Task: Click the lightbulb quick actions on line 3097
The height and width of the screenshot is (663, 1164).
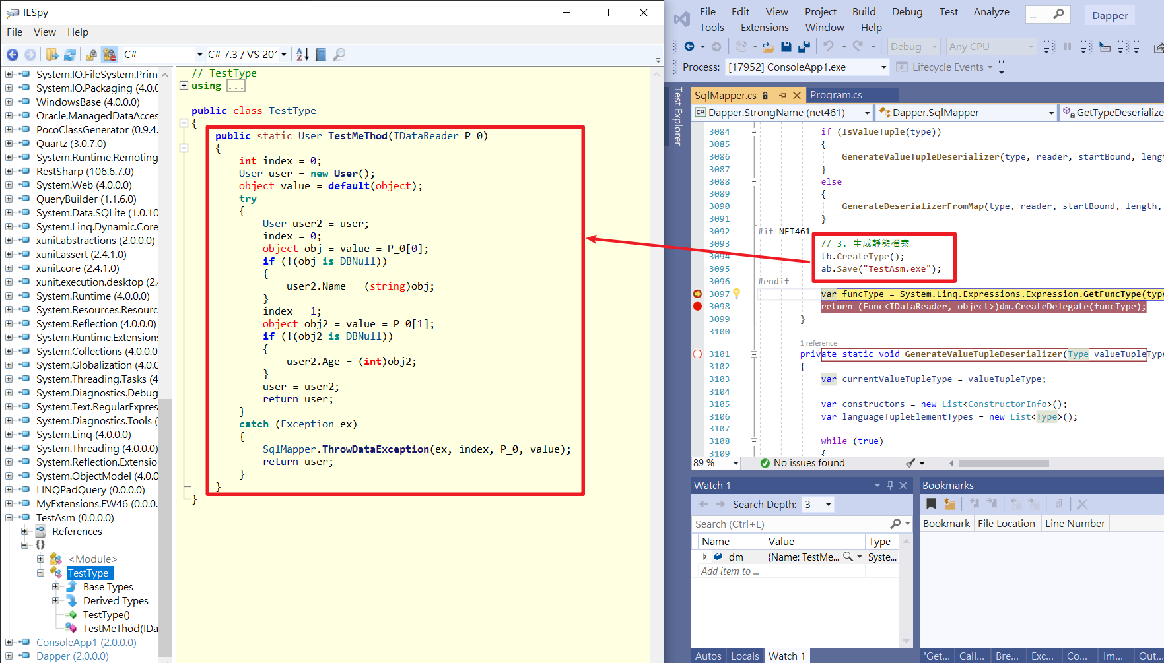Action: (x=736, y=294)
